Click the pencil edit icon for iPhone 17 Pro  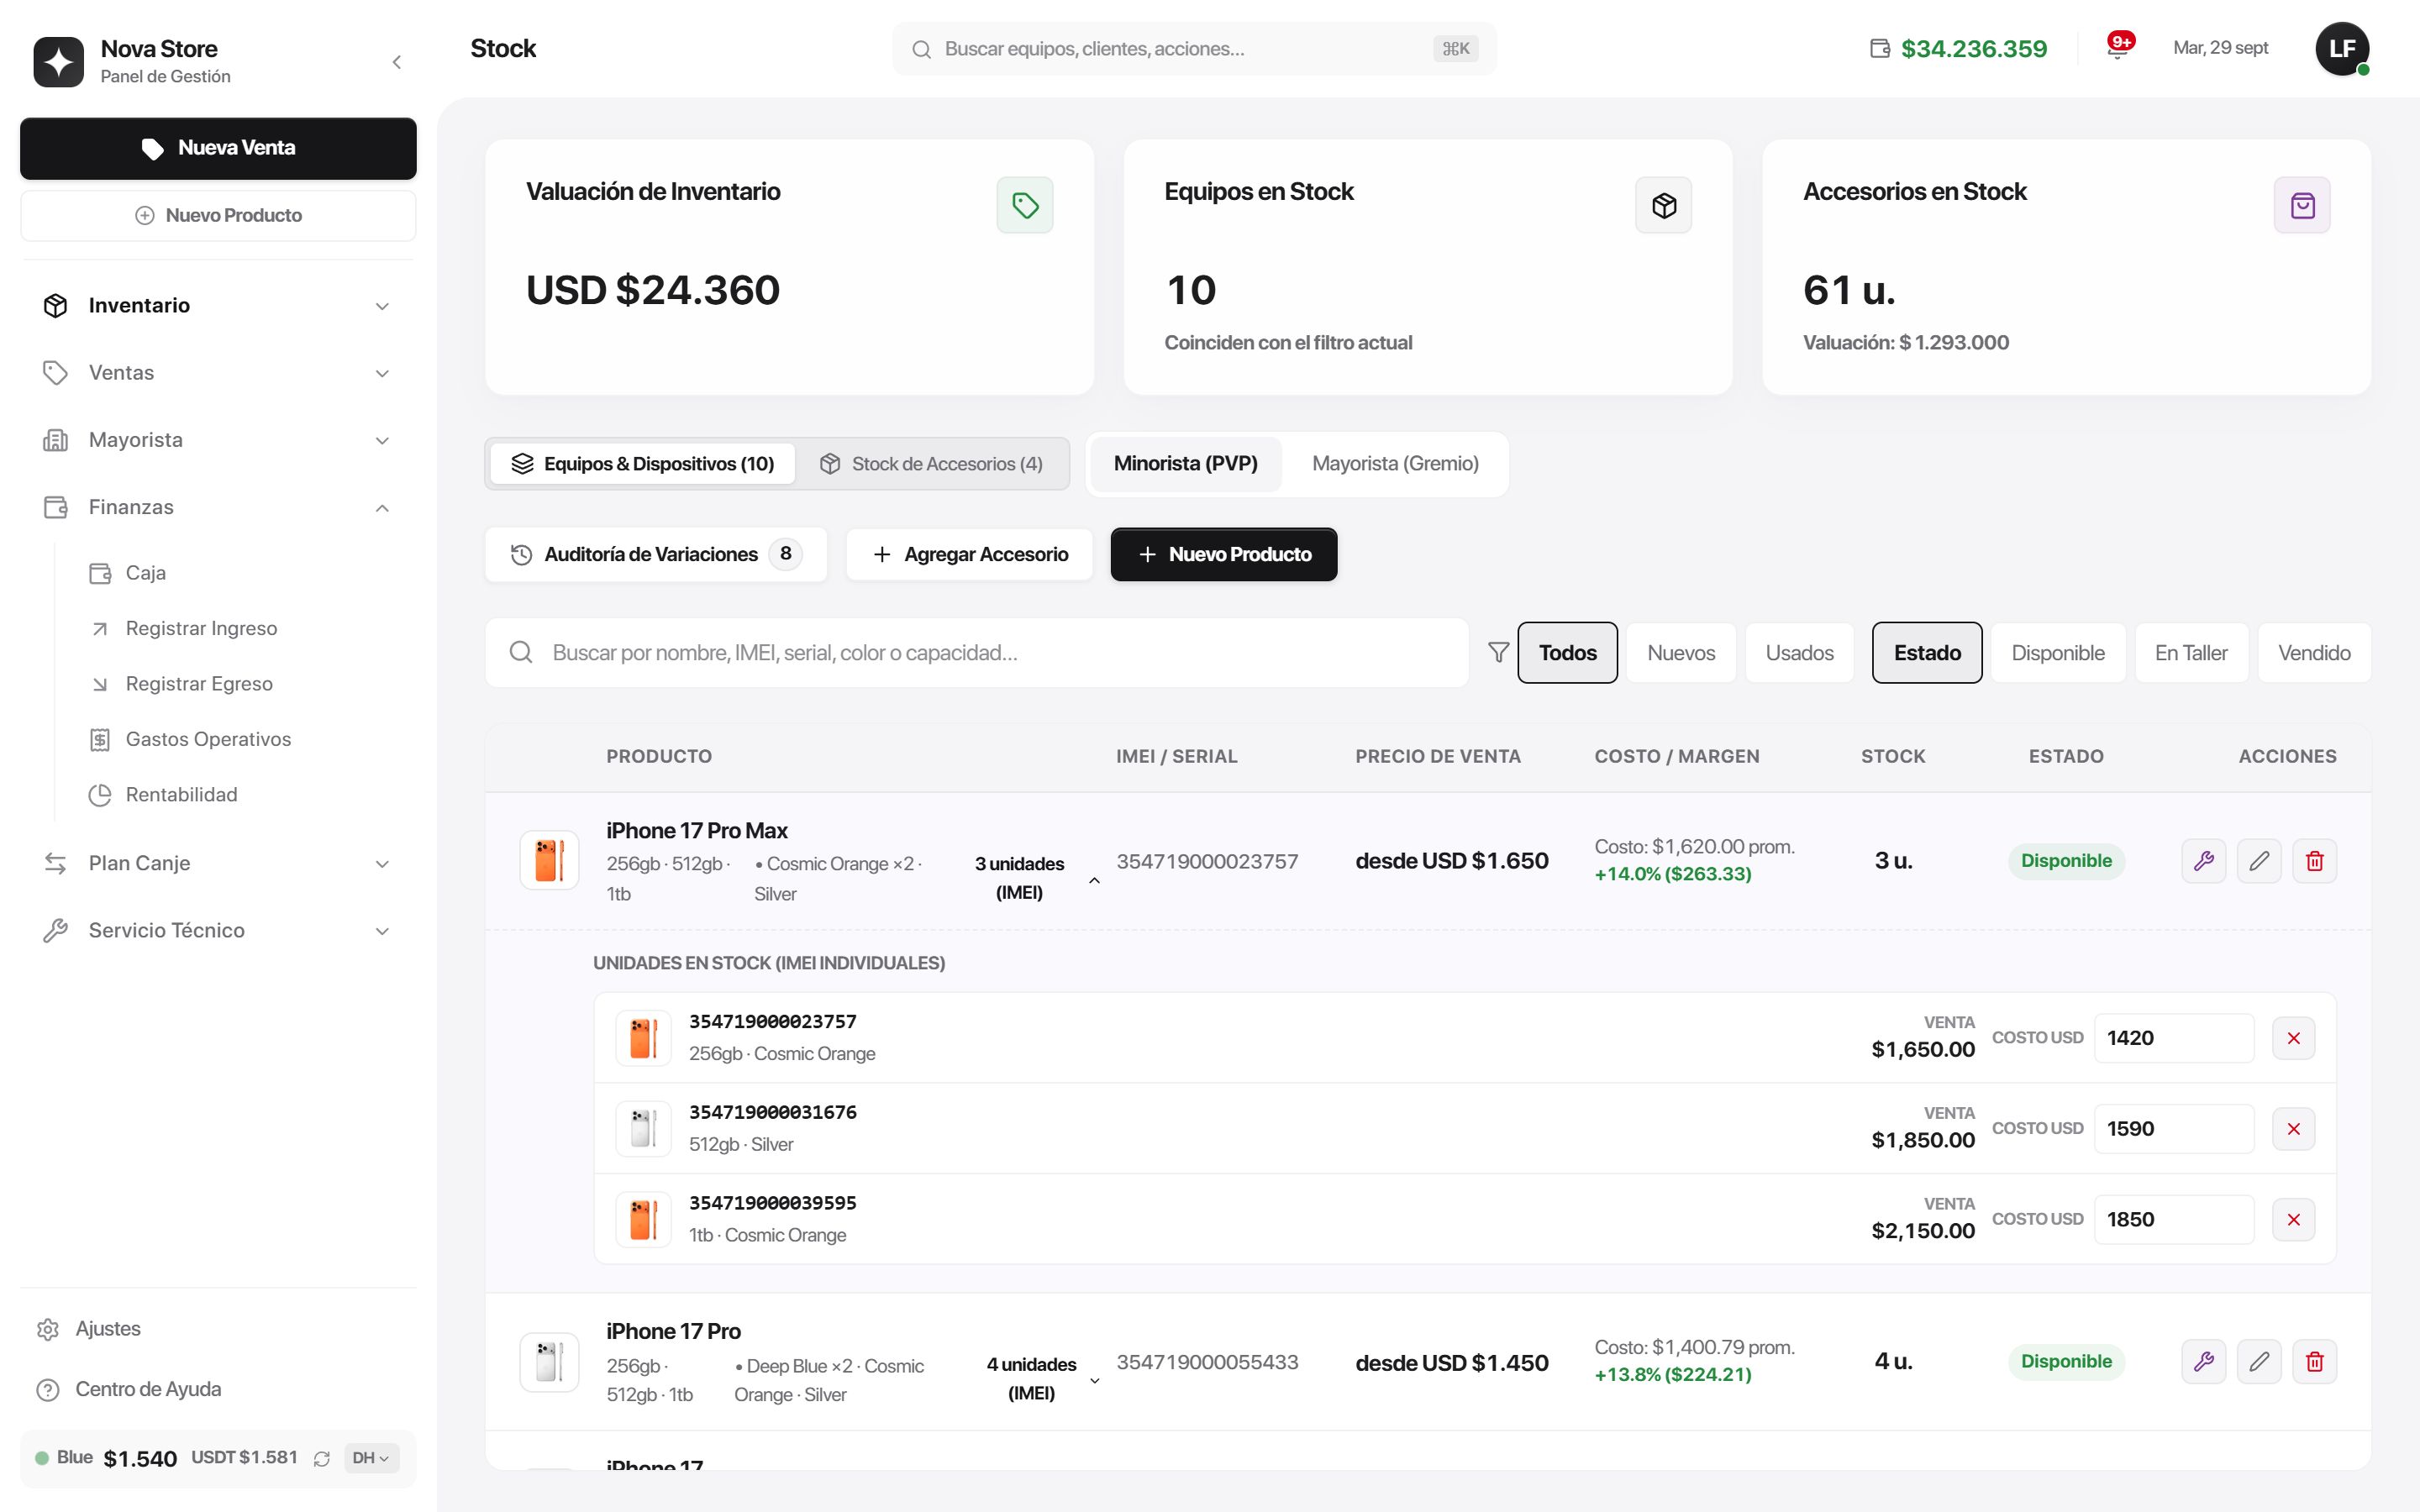click(2258, 1361)
